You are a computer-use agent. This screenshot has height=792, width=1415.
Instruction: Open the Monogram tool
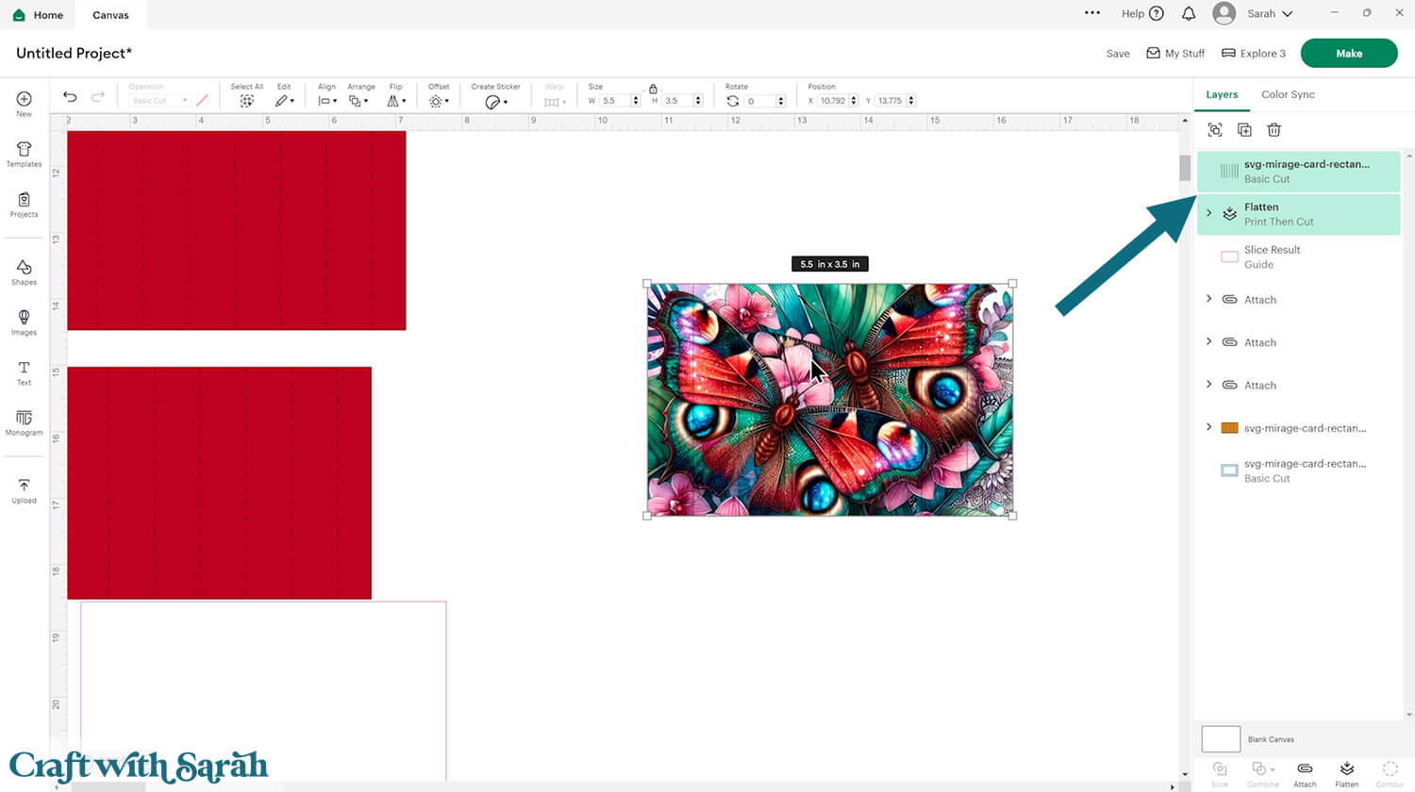pyautogui.click(x=24, y=421)
